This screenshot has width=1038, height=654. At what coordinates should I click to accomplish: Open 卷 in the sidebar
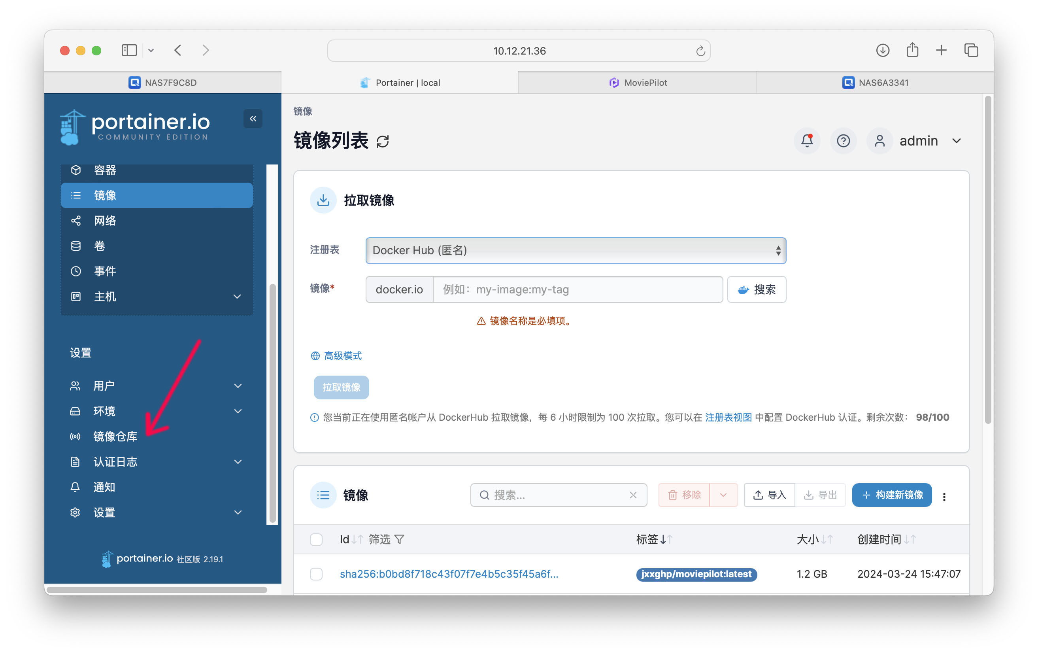[157, 246]
